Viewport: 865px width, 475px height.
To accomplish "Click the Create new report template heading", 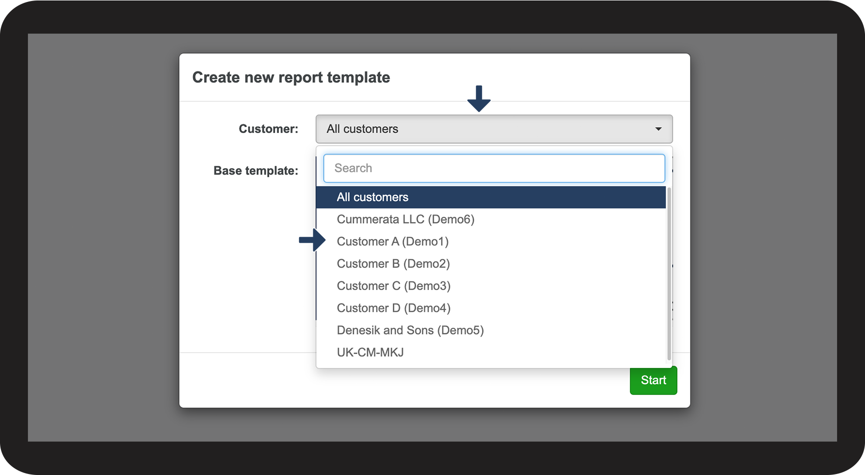I will [291, 77].
